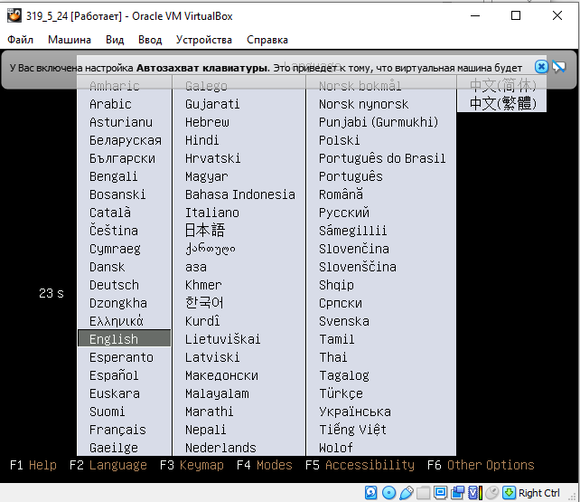Choose Македонски in the list
This screenshot has height=502, width=580.
[x=221, y=375]
